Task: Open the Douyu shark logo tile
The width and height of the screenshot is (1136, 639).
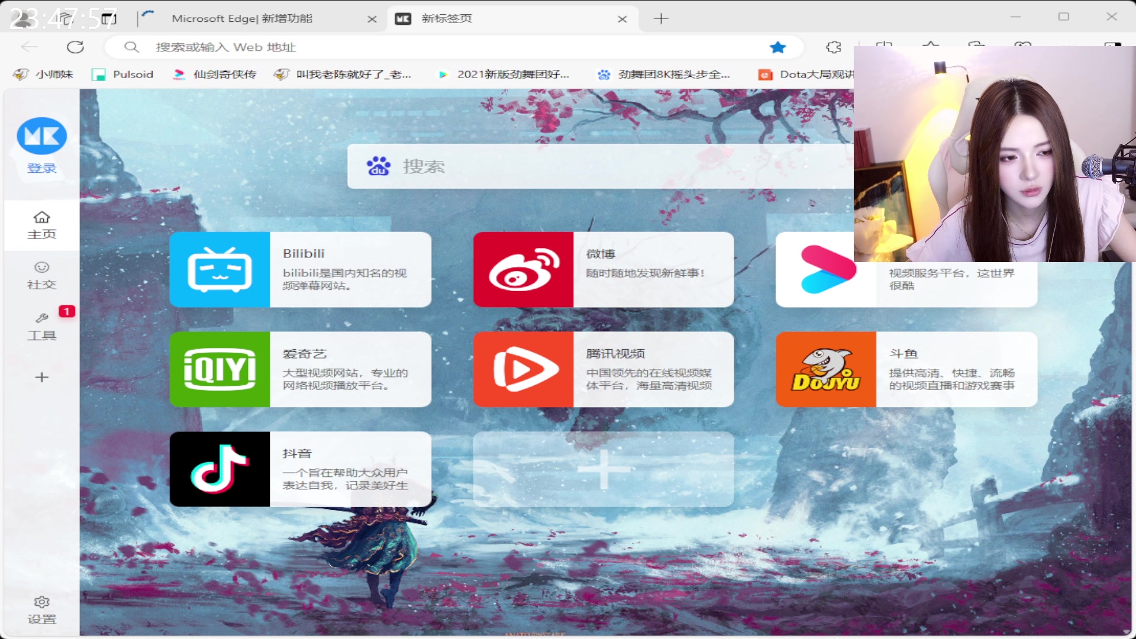Action: pos(826,369)
